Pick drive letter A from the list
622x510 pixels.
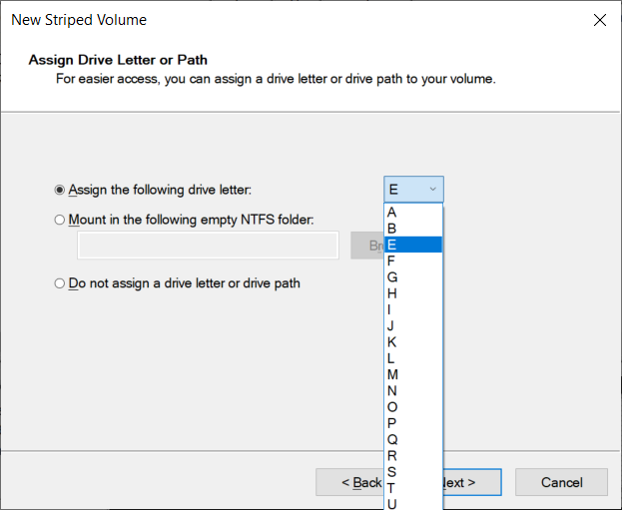pyautogui.click(x=413, y=213)
